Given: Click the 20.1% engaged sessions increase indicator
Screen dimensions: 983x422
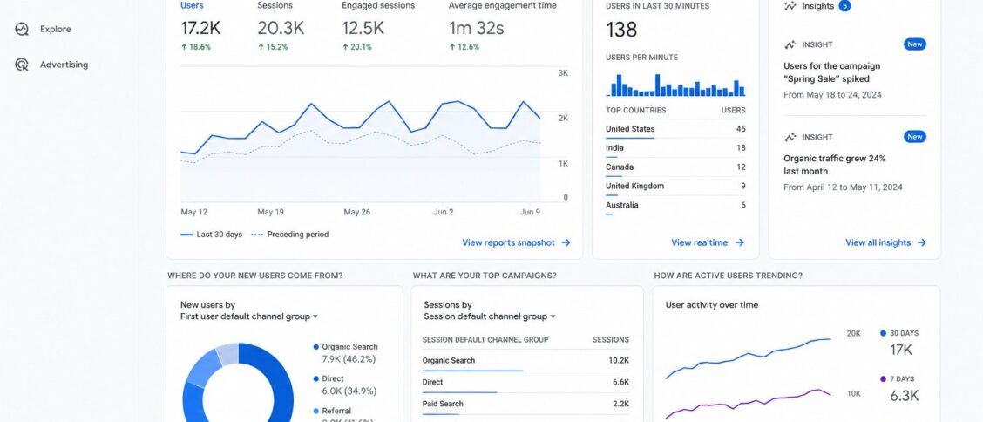Looking at the screenshot, I should (356, 47).
